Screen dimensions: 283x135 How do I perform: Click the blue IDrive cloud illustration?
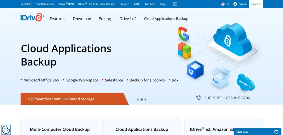pyautogui.click(x=232, y=40)
